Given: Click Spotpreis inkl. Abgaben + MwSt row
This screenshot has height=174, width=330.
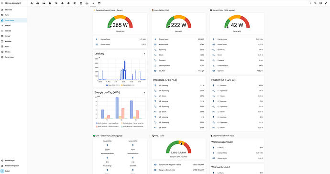Looking at the screenshot, I should click(x=178, y=164).
